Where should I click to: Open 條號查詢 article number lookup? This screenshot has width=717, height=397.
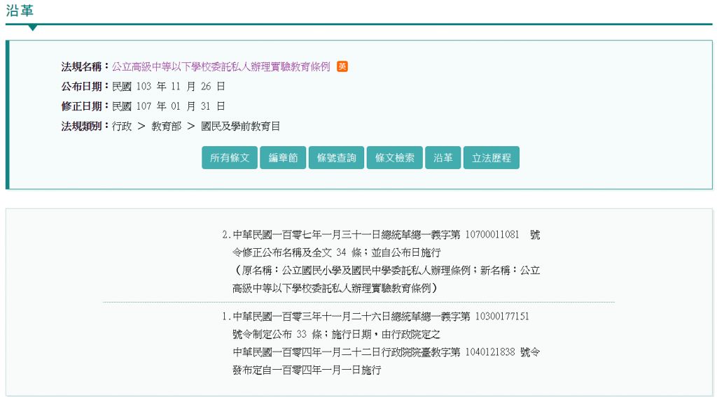(336, 158)
